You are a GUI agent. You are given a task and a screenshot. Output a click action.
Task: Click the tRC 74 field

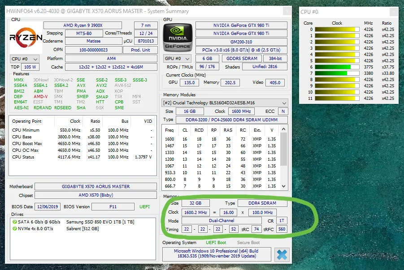pos(256,229)
